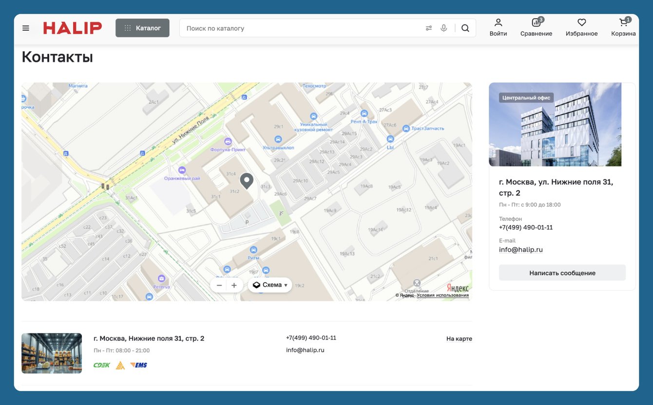Open Условия использования link
The height and width of the screenshot is (405, 653).
tap(442, 295)
